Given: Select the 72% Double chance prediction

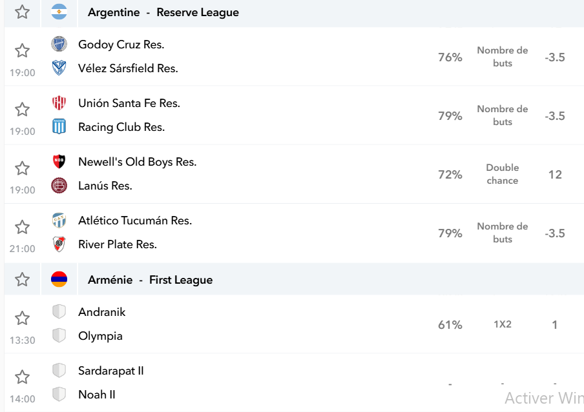Looking at the screenshot, I should coord(501,174).
